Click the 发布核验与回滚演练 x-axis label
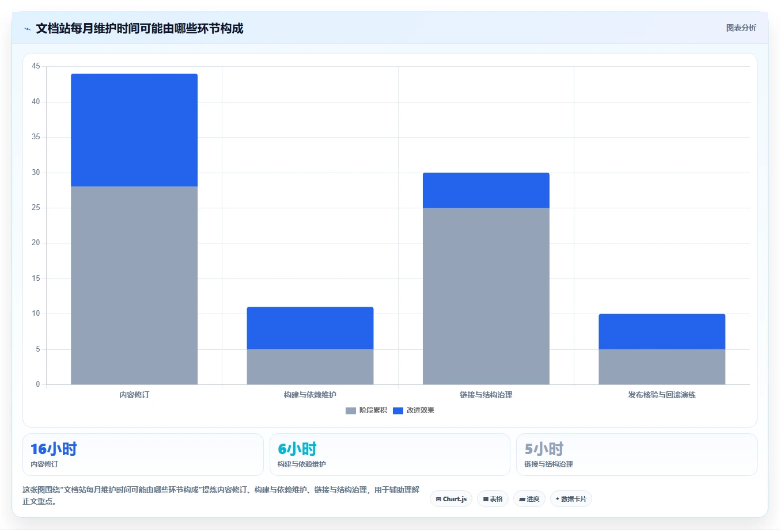 662,395
